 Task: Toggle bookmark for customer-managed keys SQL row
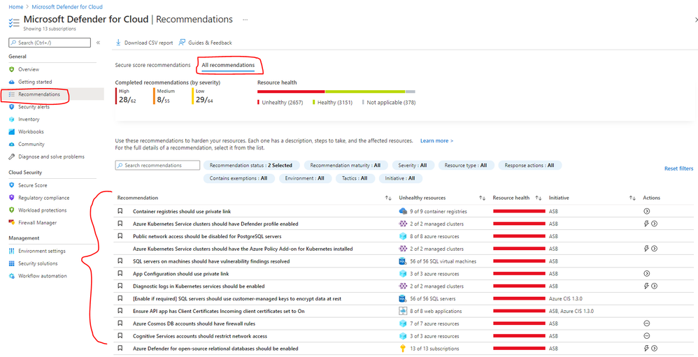(x=120, y=298)
